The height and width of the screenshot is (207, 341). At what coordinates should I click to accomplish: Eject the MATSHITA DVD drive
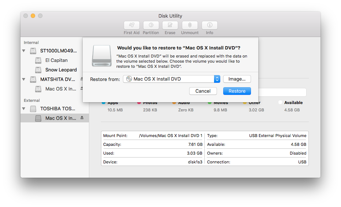(82, 78)
